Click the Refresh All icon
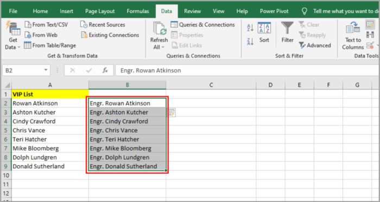The width and height of the screenshot is (380, 202). [159, 29]
